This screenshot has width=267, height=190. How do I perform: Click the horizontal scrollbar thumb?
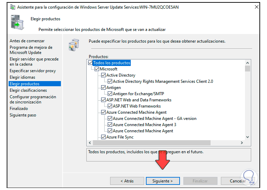(x=152, y=143)
